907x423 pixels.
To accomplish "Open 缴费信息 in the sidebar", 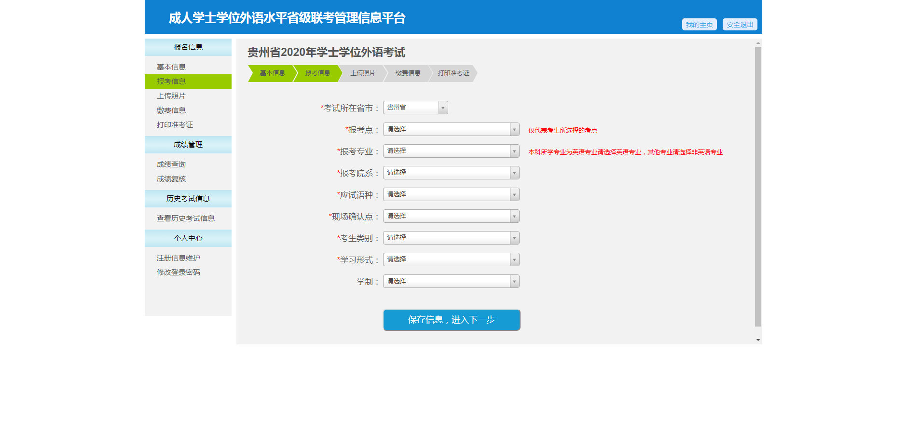I will click(171, 110).
